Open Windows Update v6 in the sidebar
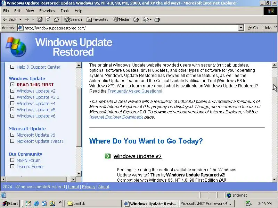The image size is (278, 208). [x=36, y=116]
